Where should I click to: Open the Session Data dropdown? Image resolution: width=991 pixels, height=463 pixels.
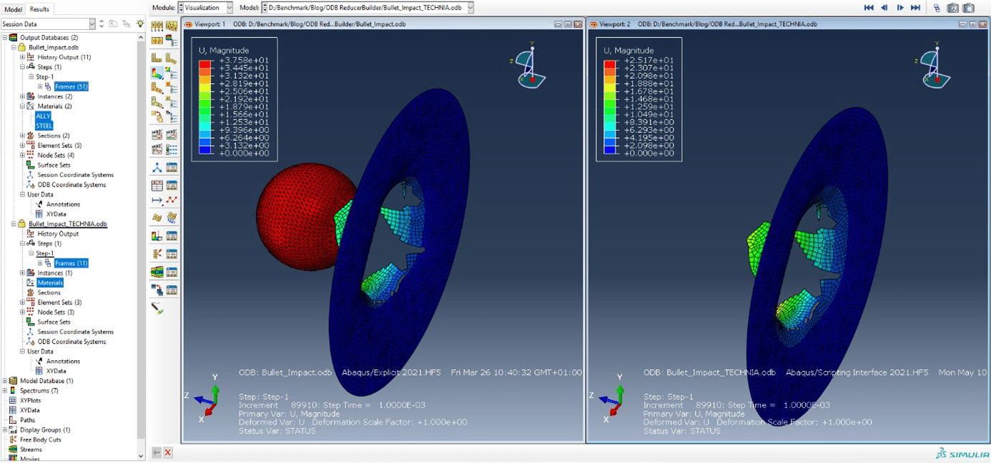(48, 24)
